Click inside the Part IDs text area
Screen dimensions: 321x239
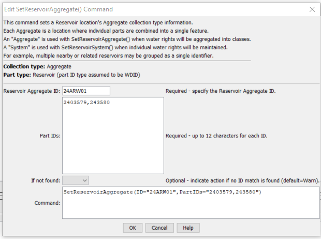(113, 135)
